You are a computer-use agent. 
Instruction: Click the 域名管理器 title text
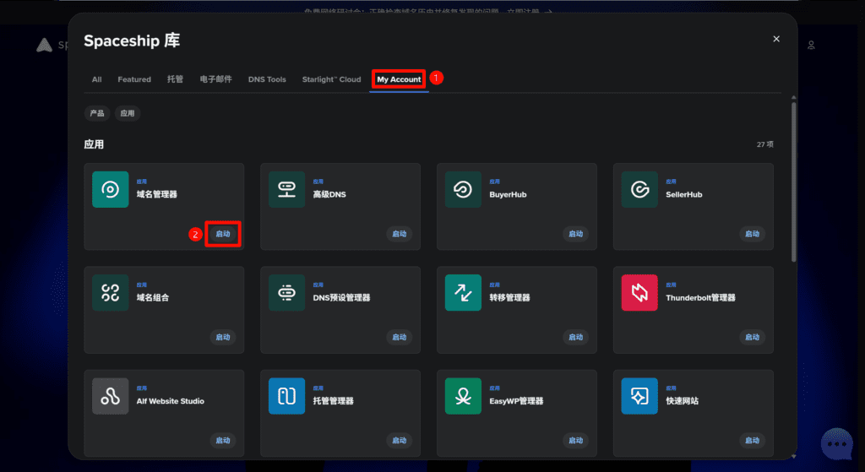156,194
